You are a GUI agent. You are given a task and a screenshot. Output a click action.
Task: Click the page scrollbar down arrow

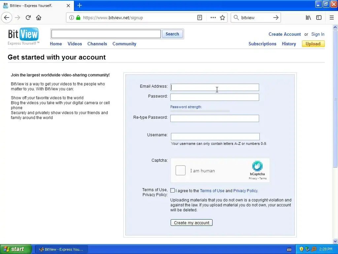tap(335, 241)
